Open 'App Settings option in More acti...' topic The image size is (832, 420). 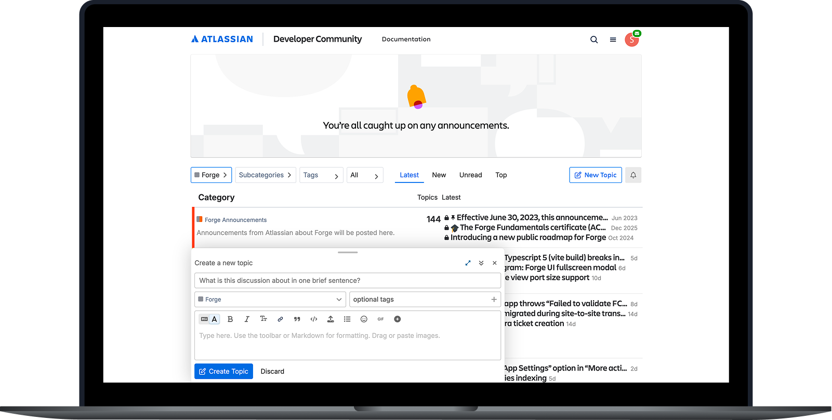(x=565, y=368)
